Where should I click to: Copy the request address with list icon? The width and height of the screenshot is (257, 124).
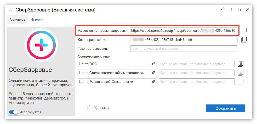coord(244,30)
